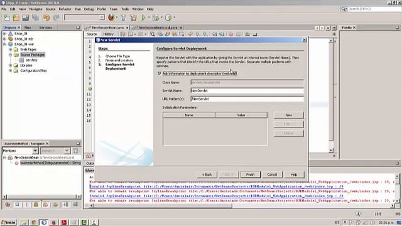Image resolution: width=402 pixels, height=226 pixels.
Task: Click the green Run Project arrow
Action: 143,18
